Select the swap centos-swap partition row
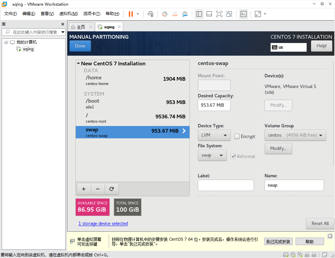335x258 pixels. (x=132, y=132)
